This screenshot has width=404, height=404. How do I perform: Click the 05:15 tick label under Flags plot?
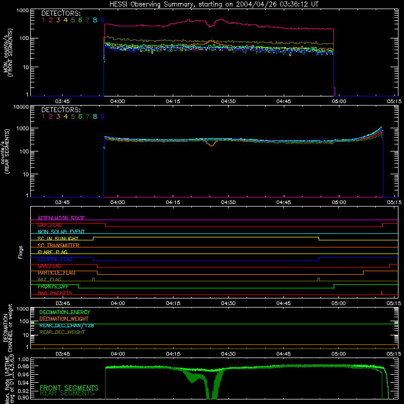(x=394, y=304)
